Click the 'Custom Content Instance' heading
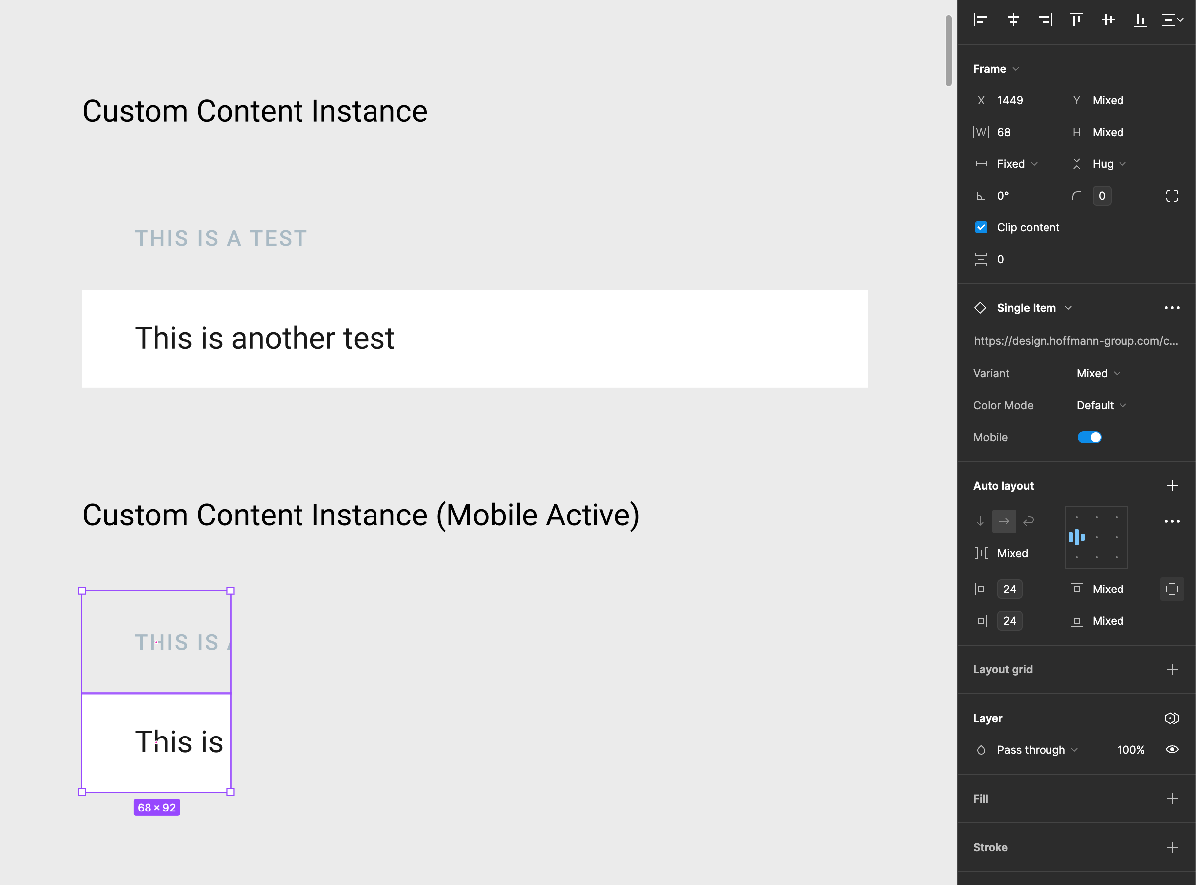 pos(255,111)
